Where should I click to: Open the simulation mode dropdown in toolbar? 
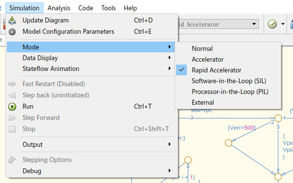tap(218, 24)
